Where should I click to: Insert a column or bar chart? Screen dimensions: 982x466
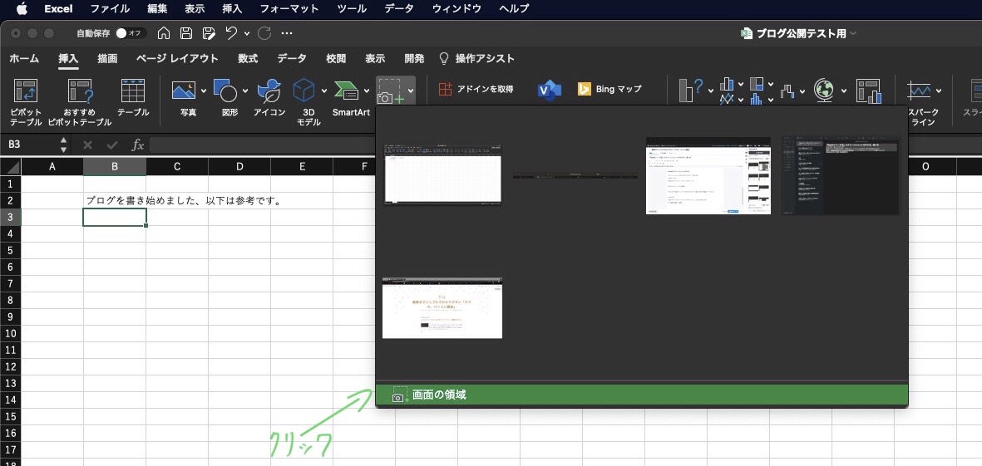pos(727,84)
